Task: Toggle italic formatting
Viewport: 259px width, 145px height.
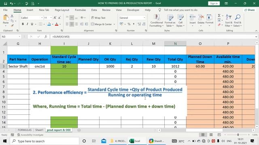Action: [27, 24]
